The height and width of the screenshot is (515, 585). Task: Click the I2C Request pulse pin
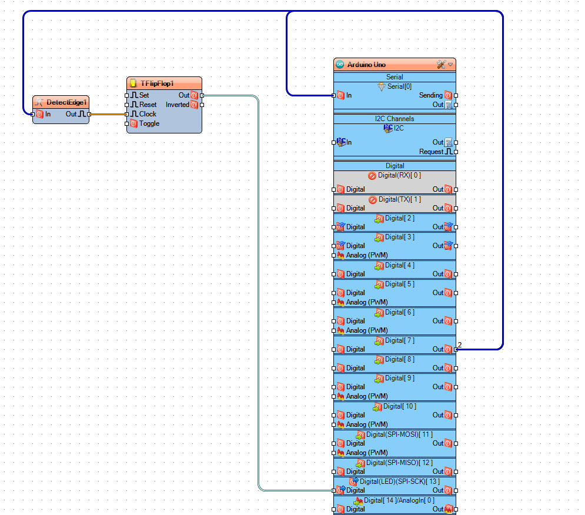pos(449,152)
